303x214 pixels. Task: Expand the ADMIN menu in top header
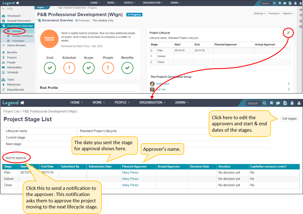pyautogui.click(x=175, y=3)
